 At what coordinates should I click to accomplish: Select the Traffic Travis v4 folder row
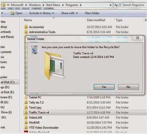(85, 112)
